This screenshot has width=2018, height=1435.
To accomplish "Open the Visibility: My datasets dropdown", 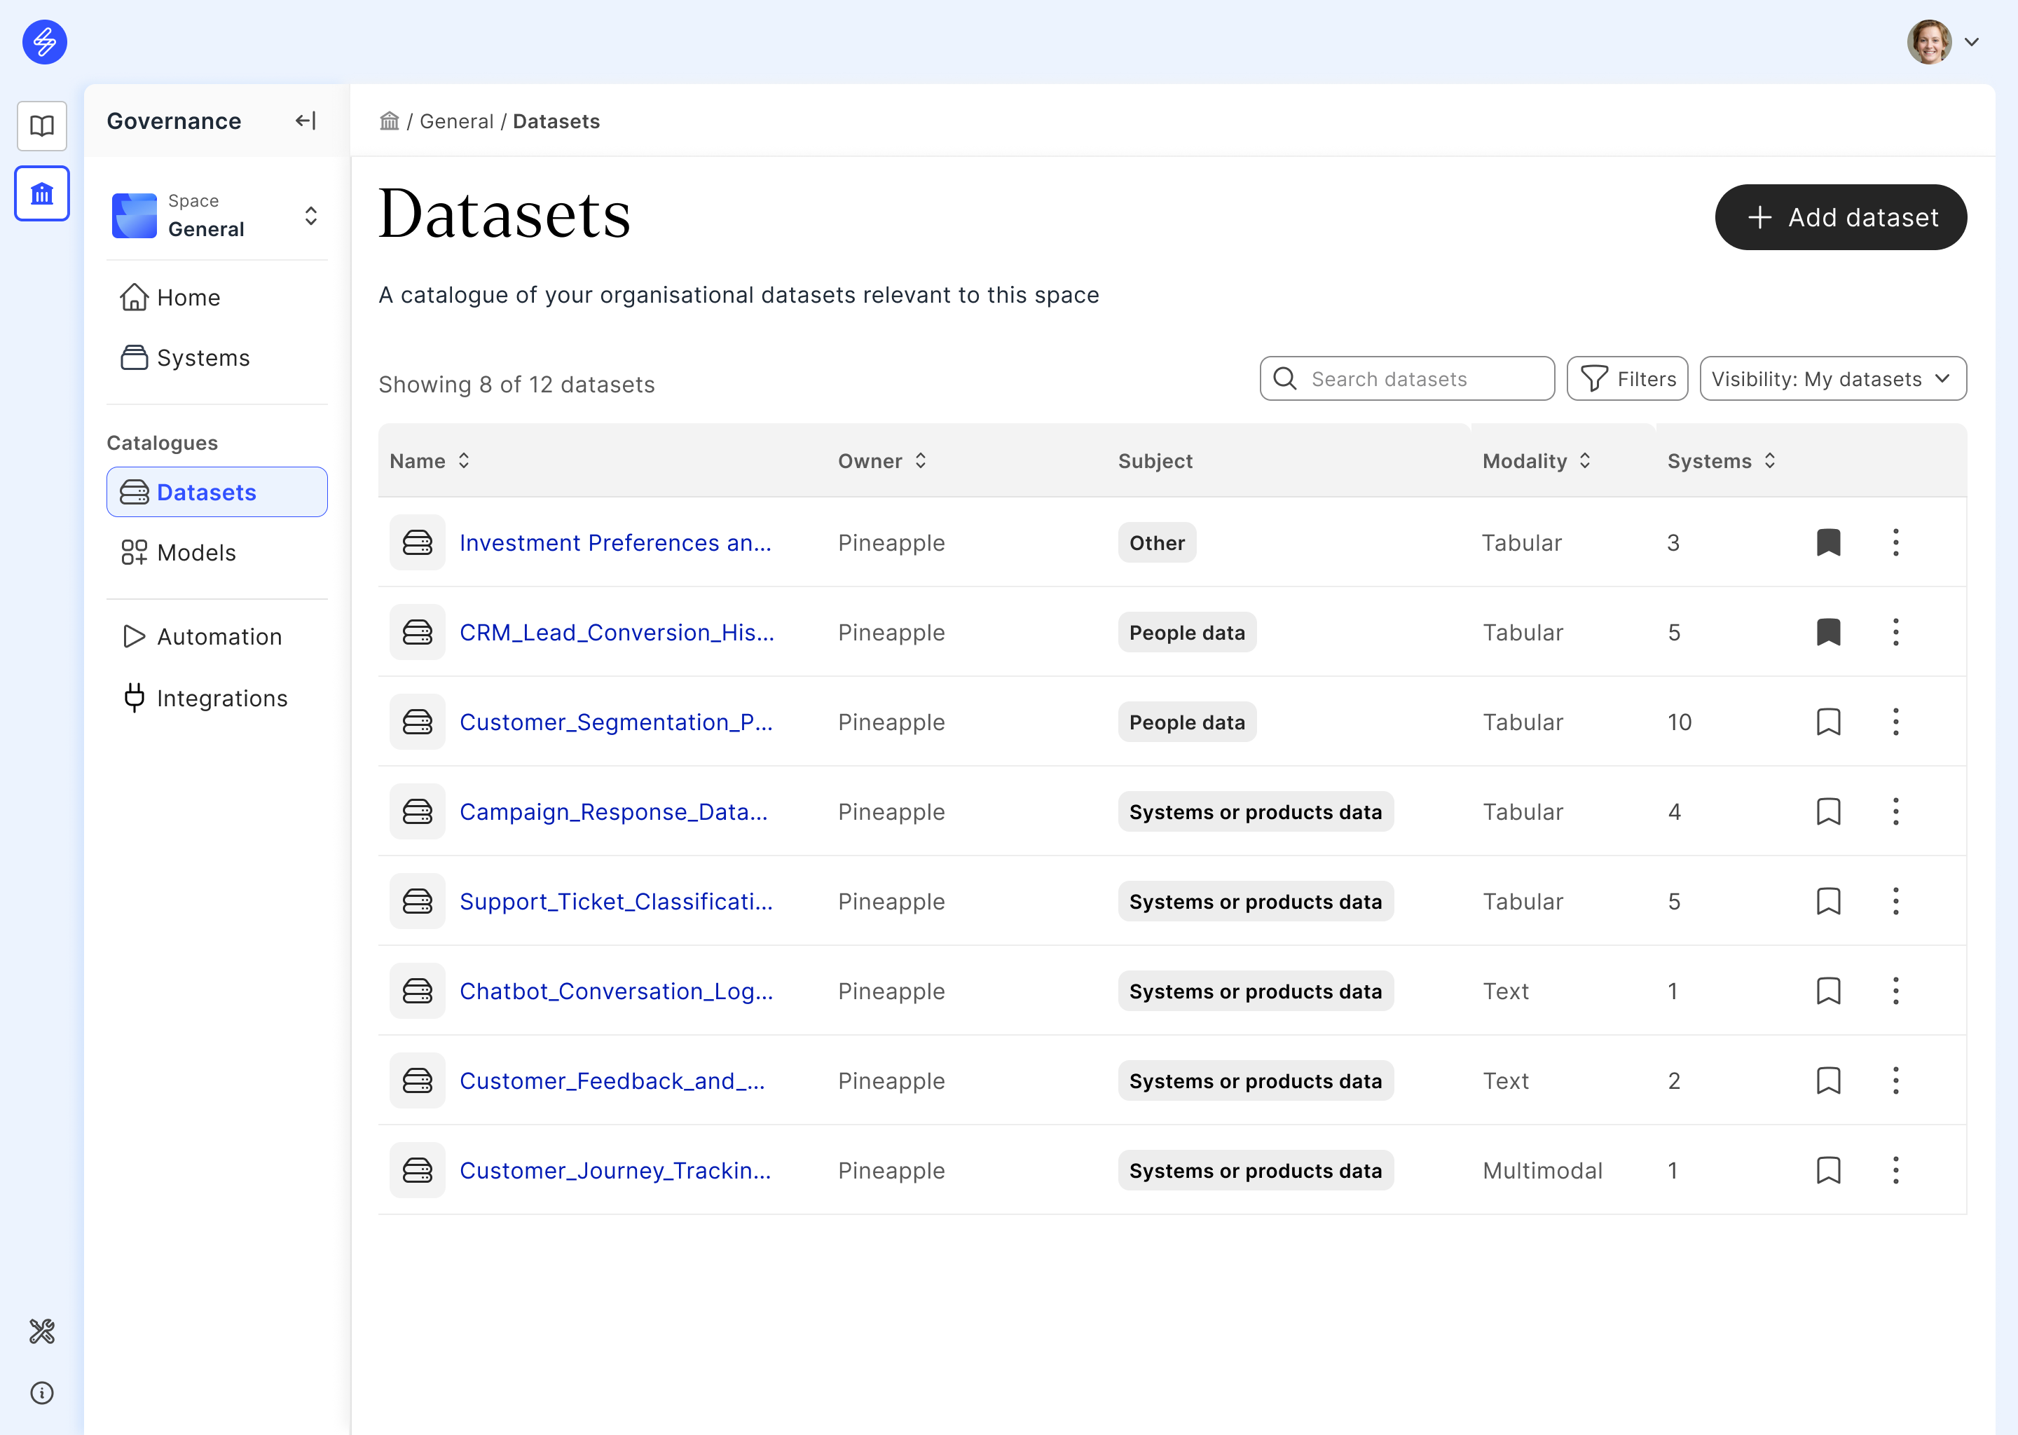I will pyautogui.click(x=1832, y=379).
